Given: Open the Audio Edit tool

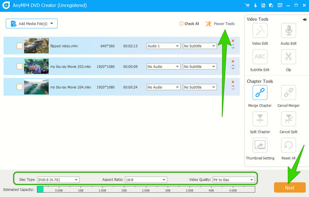Looking at the screenshot, I should 288,30.
